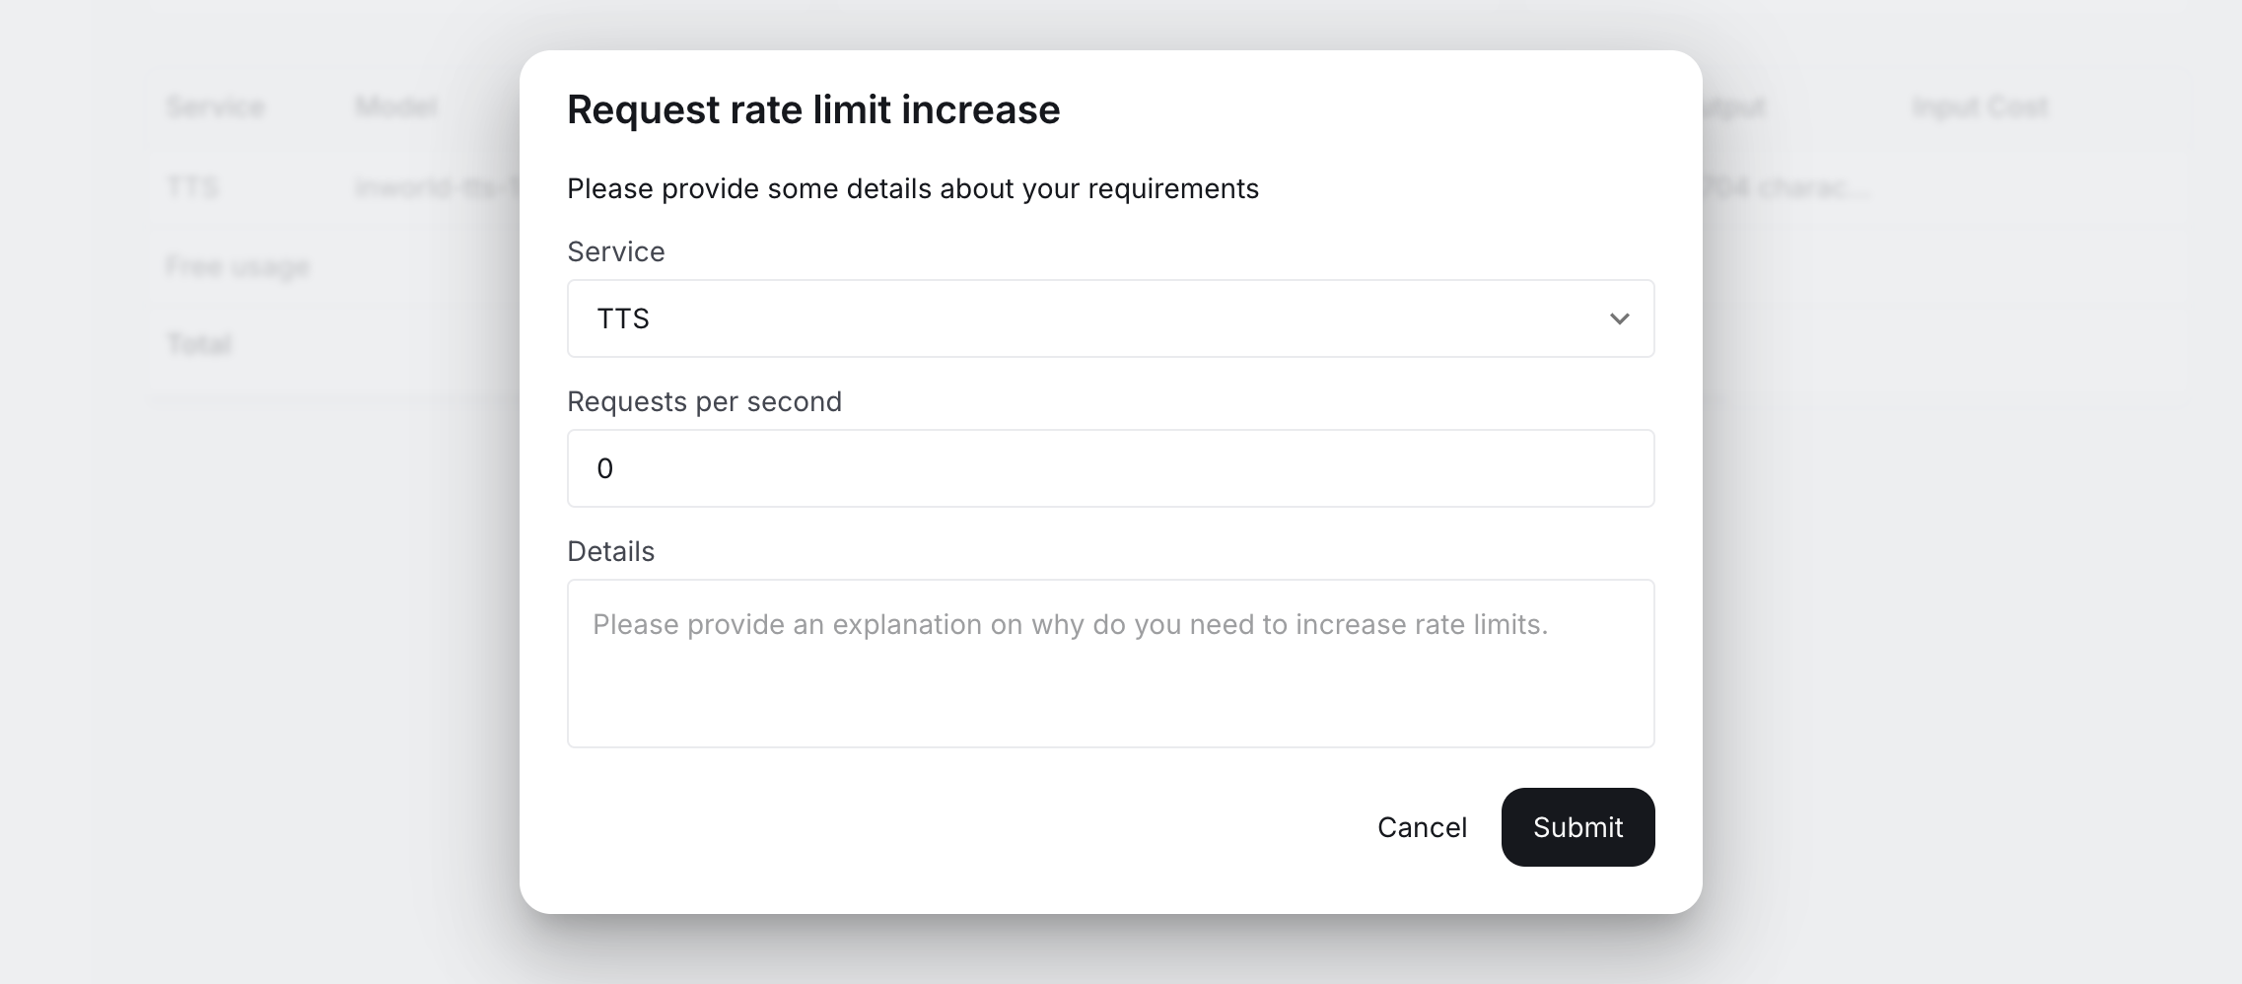Click the chevron arrow in Service field
The width and height of the screenshot is (2242, 984).
pos(1619,318)
